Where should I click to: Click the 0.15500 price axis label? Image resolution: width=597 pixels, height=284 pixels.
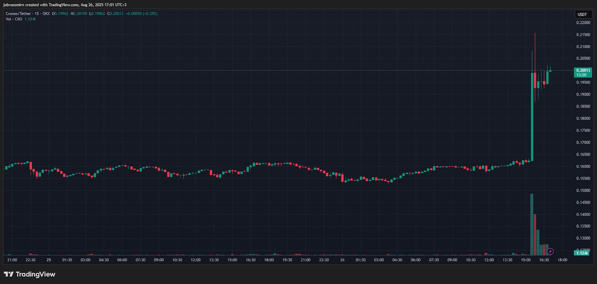(x=583, y=179)
